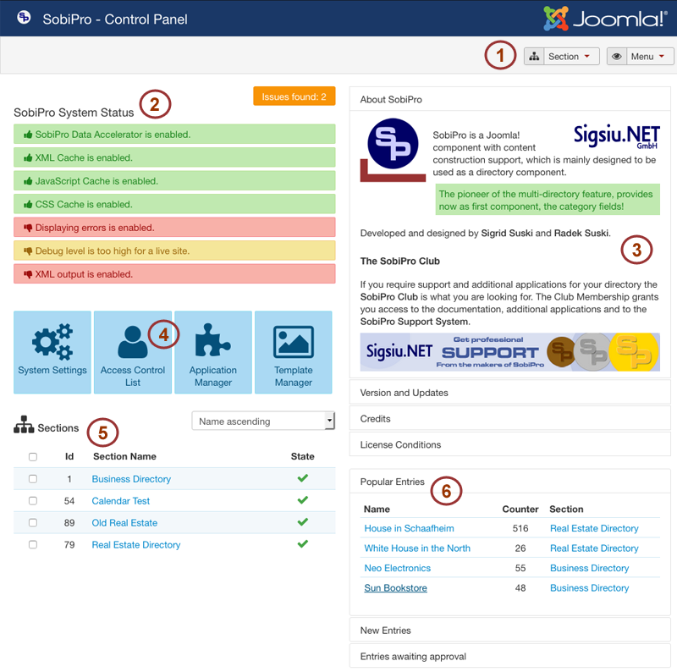Viewport: 677px width, 672px height.
Task: Open Real Estate Directory beside White House entry
Action: click(x=594, y=548)
